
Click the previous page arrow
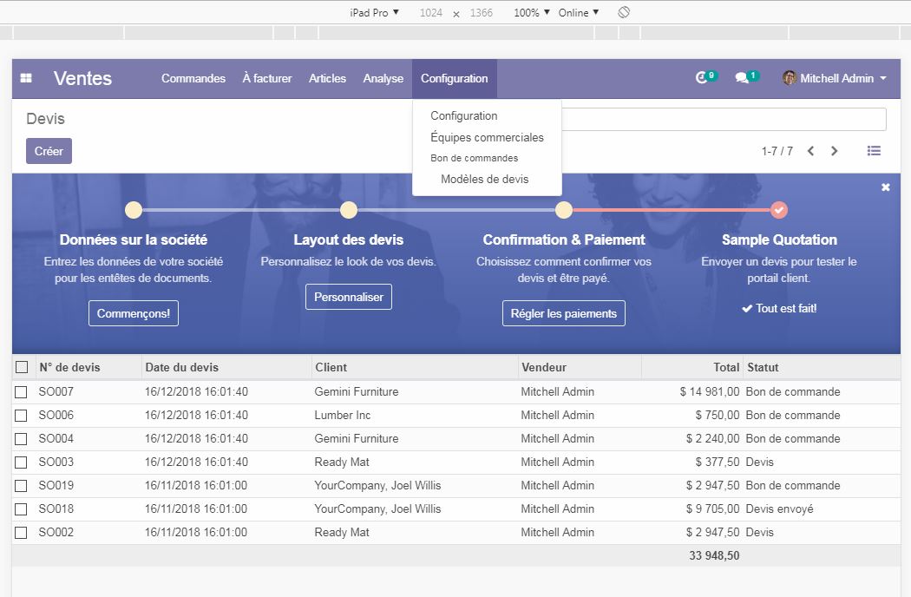[810, 150]
